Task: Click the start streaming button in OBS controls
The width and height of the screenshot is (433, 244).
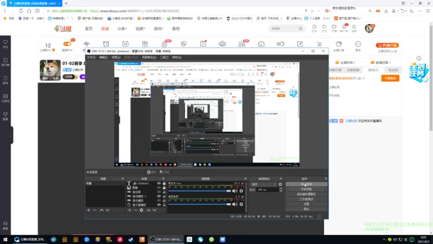Action: click(306, 184)
